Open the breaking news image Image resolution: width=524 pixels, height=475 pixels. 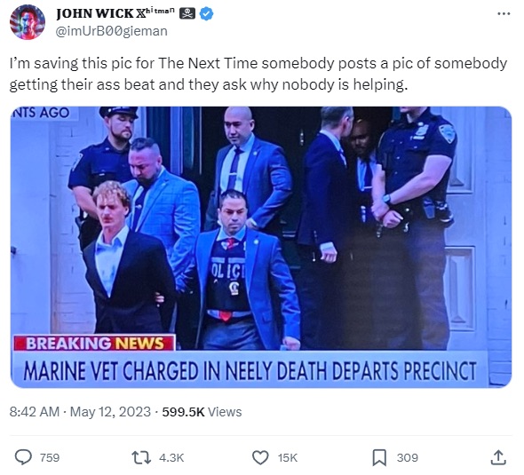coord(261,247)
